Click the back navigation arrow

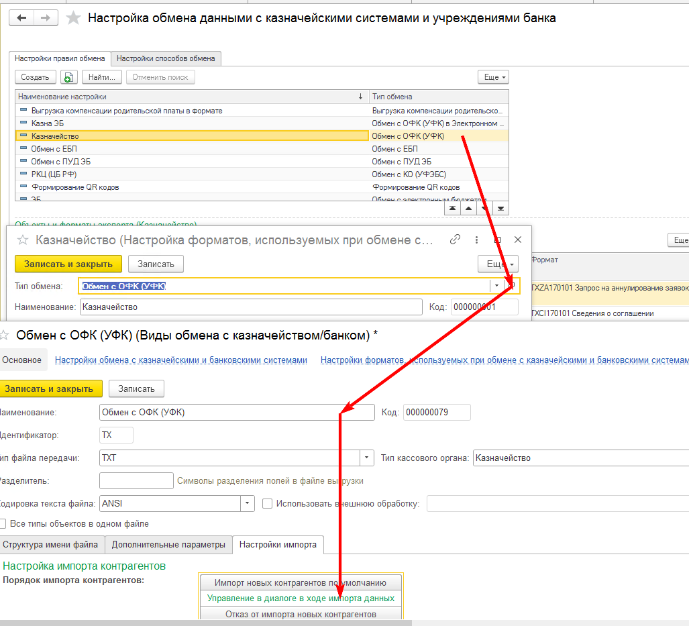point(21,18)
